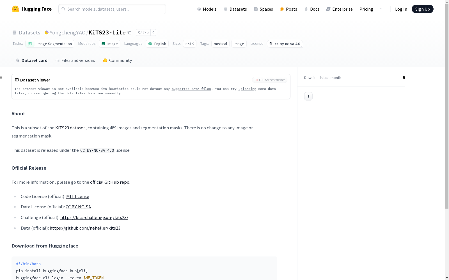The height and width of the screenshot is (280, 449).
Task: Toggle the table of contents sidebar icon
Action: tap(1, 77)
